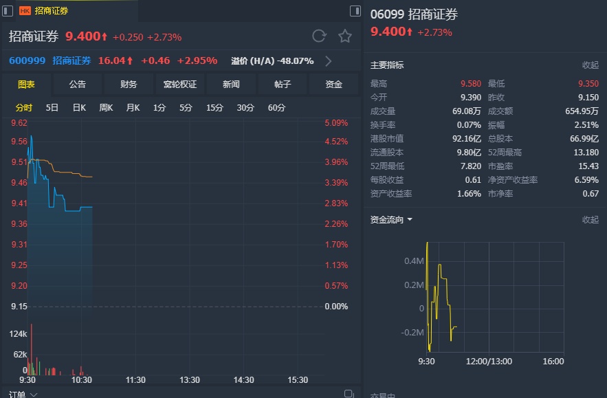Click the 成交额 value 654.95万
This screenshot has width=607, height=398.
click(x=582, y=111)
